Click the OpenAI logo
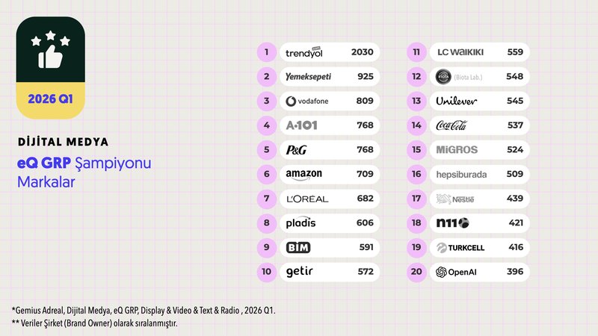The height and width of the screenshot is (336, 598). 456,272
